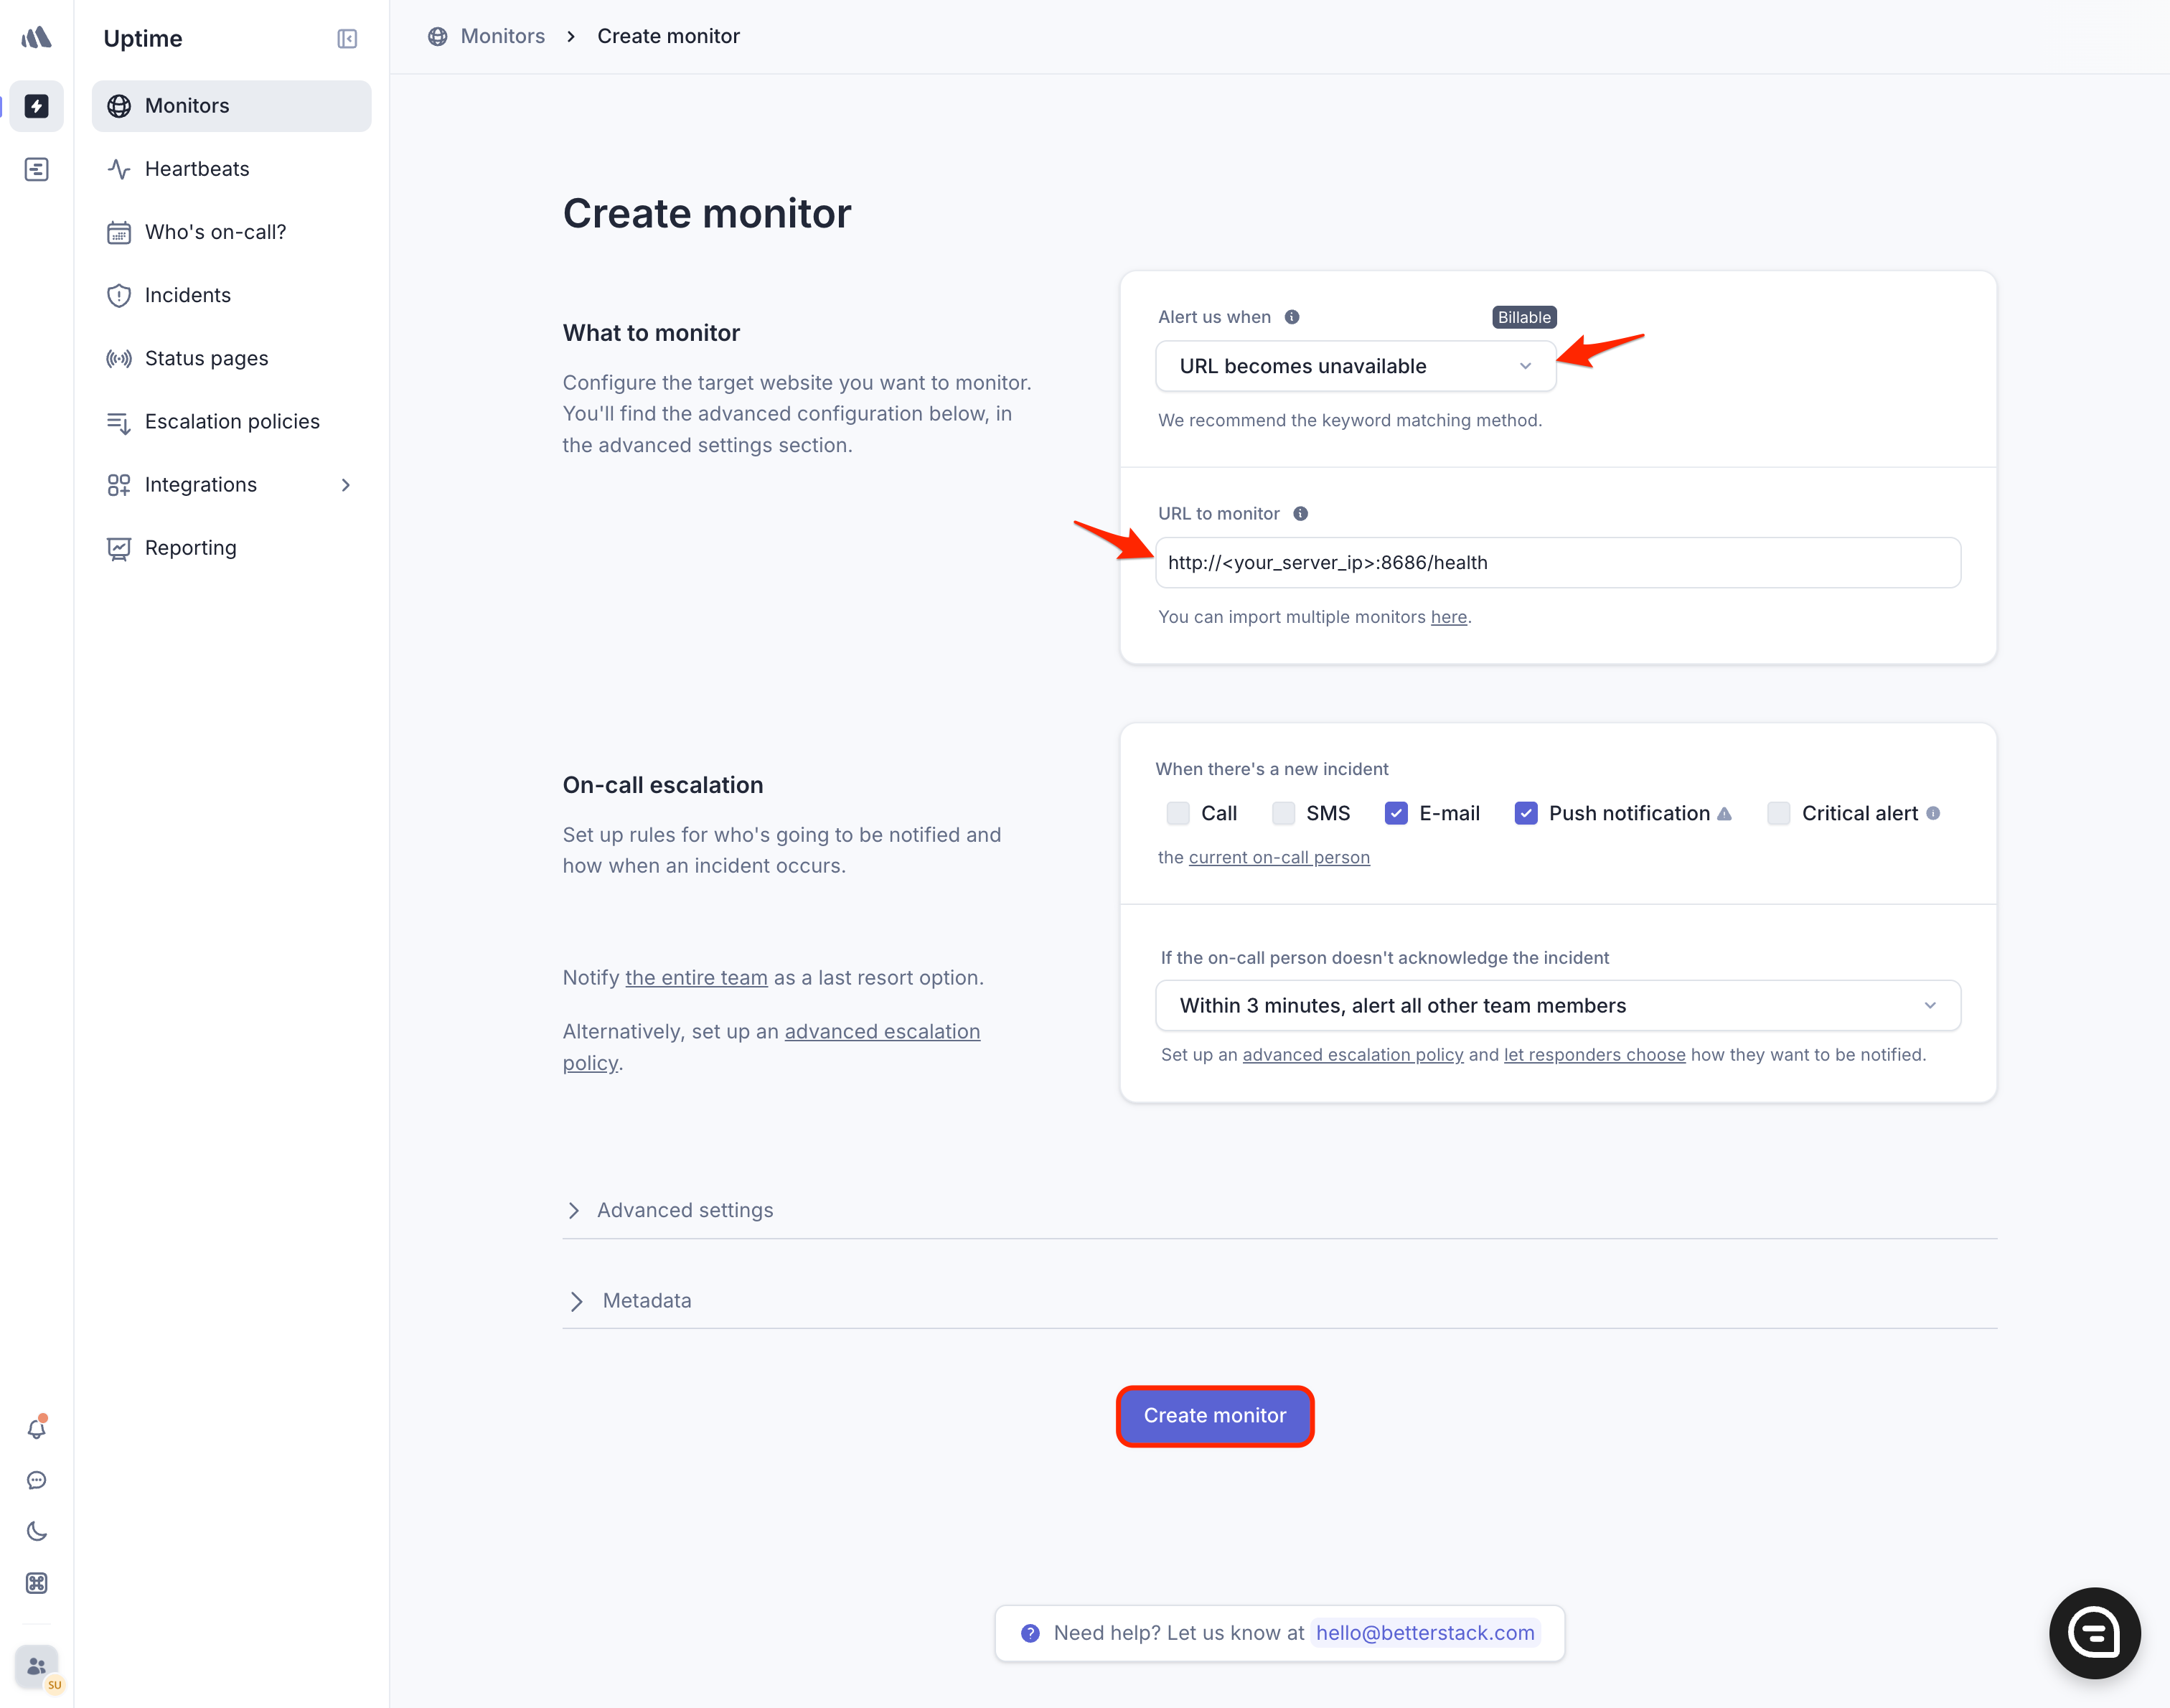
Task: Click the URL to monitor input field
Action: point(1557,563)
